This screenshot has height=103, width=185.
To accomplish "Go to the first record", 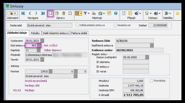I will (23, 13).
